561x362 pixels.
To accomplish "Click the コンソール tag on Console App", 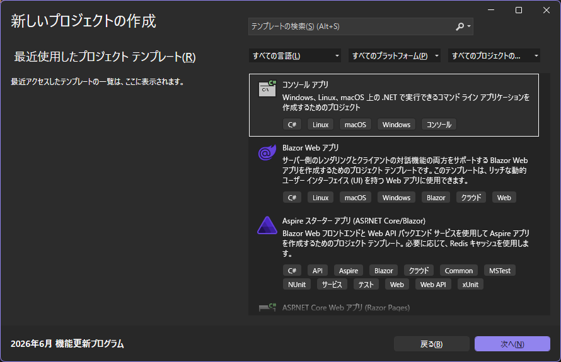I will [439, 125].
